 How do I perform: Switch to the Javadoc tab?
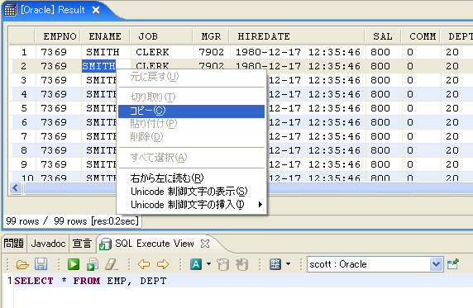(x=48, y=244)
